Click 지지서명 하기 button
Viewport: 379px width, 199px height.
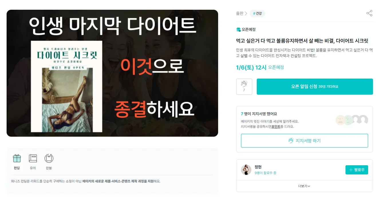tap(305, 141)
